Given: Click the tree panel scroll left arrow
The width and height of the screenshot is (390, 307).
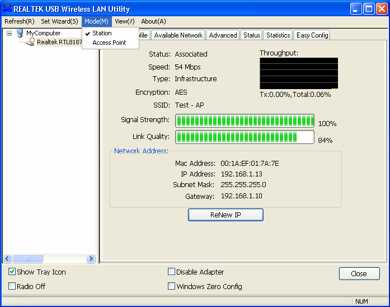Looking at the screenshot, I should tap(7, 258).
